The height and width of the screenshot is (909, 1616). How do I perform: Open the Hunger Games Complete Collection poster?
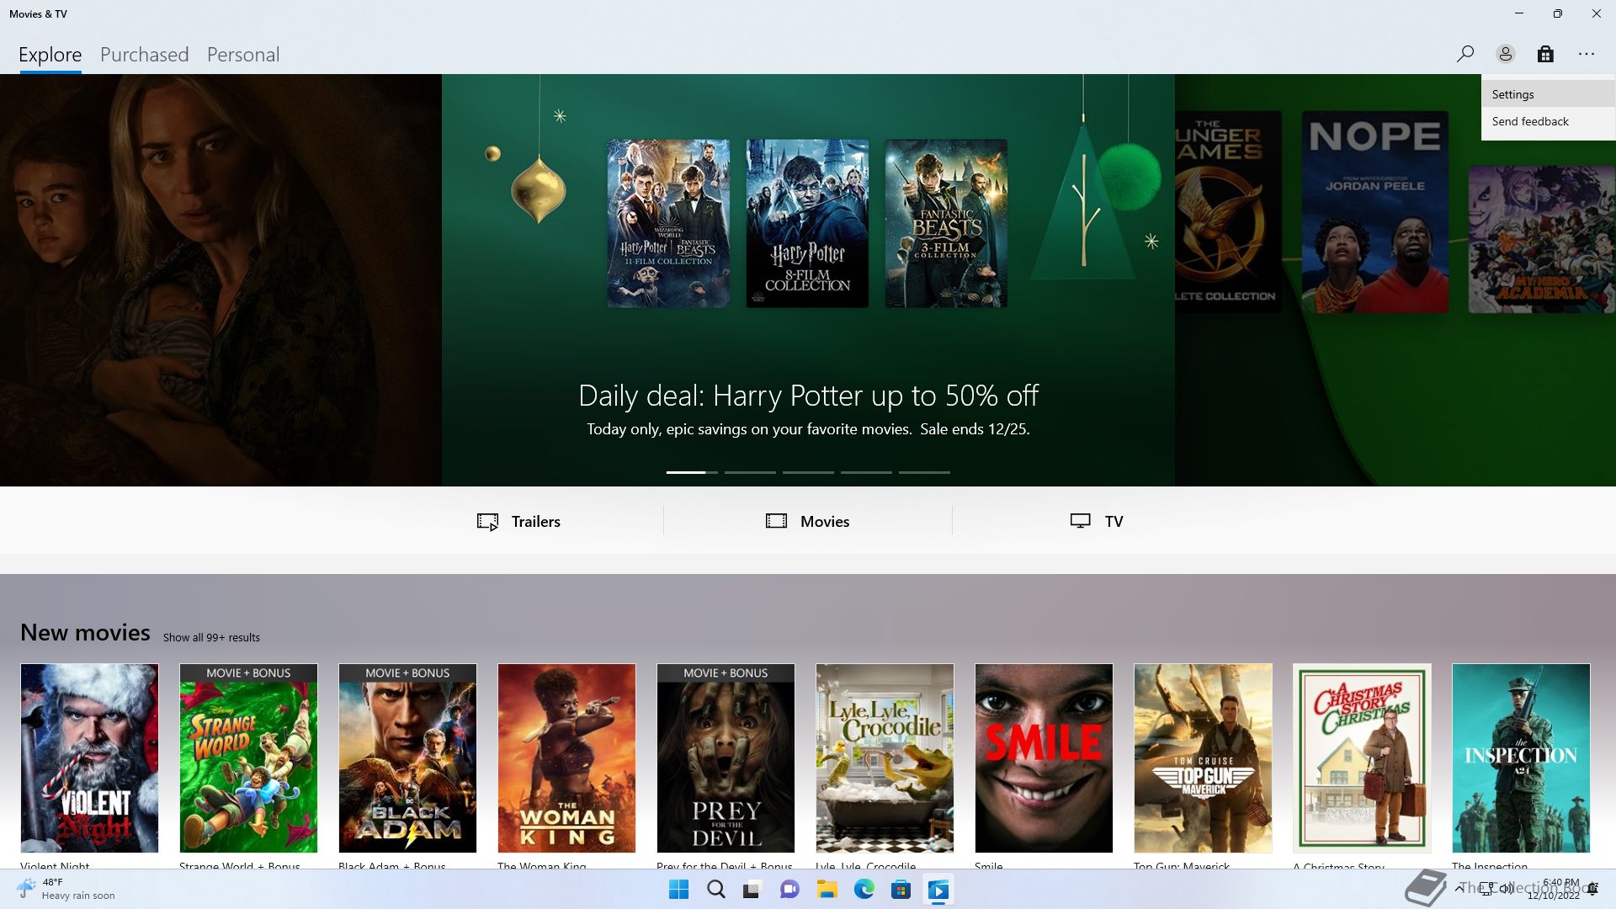pyautogui.click(x=1228, y=212)
